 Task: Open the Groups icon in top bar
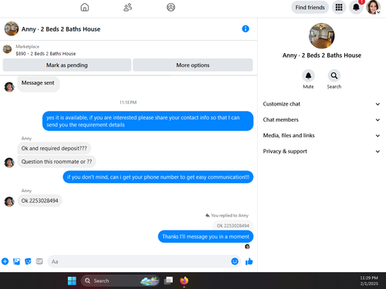[x=171, y=7]
